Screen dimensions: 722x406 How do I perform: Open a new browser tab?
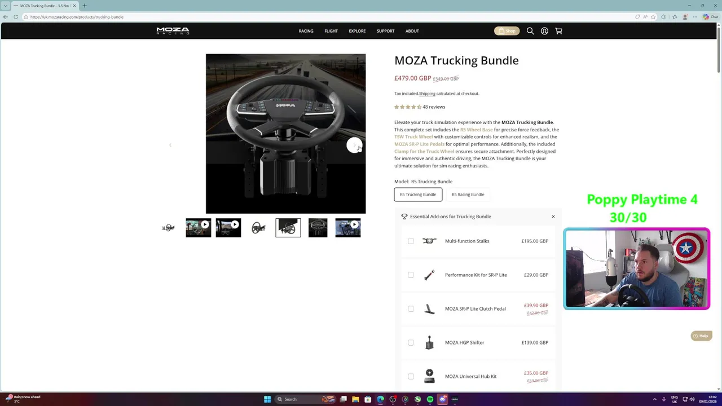click(85, 6)
